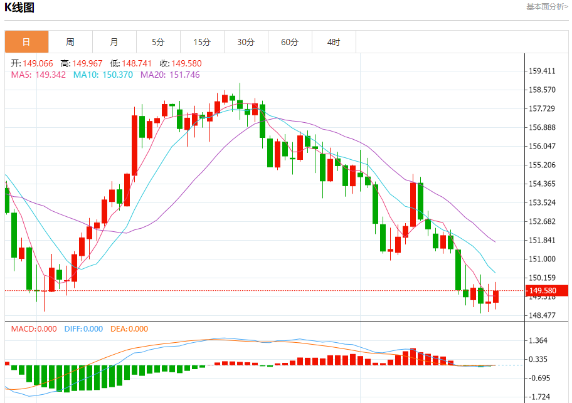The image size is (572, 403).
Task: Click the last red candlestick on the chart
Action: (495, 296)
